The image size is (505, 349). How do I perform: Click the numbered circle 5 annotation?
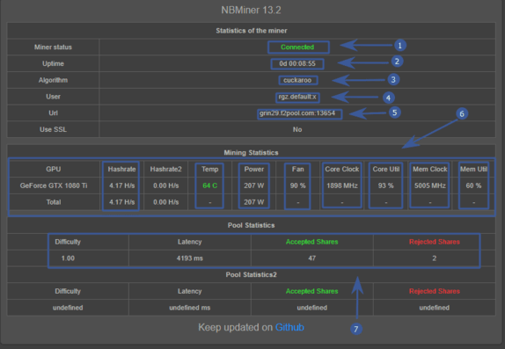pyautogui.click(x=394, y=113)
